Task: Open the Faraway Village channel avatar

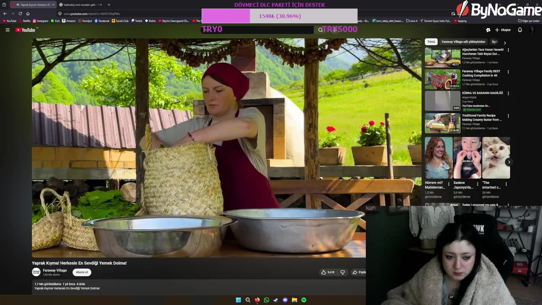Action: 36,272
